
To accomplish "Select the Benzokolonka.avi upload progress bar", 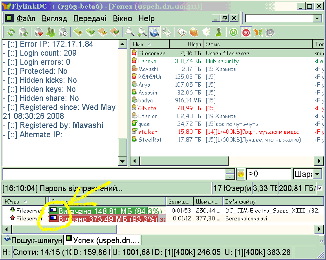I will pos(106,218).
